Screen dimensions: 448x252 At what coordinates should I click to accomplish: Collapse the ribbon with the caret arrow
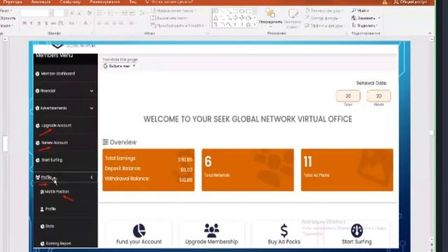[430, 34]
